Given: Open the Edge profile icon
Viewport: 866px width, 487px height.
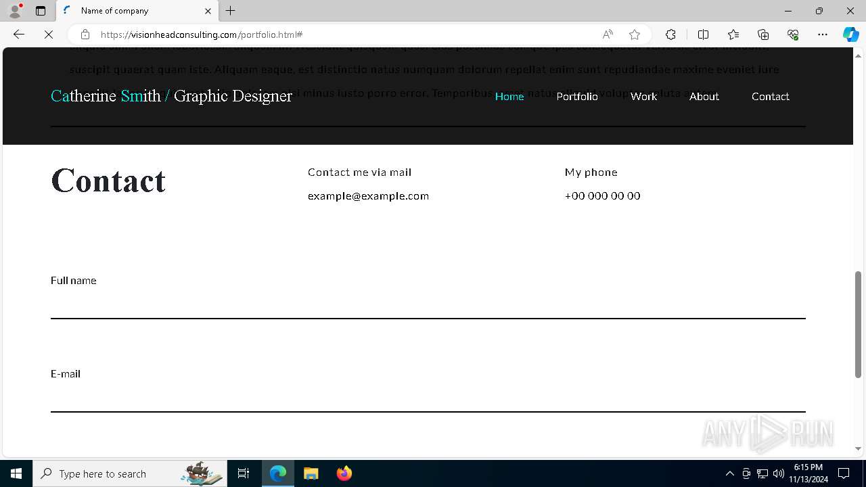Looking at the screenshot, I should point(15,11).
